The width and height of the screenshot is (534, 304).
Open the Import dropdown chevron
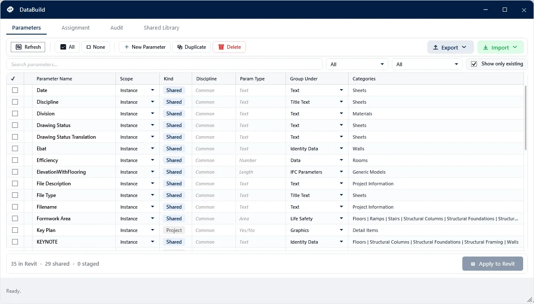tap(515, 47)
